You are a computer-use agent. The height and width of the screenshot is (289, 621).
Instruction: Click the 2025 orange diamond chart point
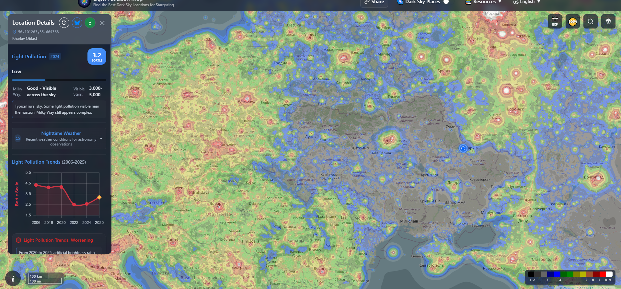(x=99, y=197)
